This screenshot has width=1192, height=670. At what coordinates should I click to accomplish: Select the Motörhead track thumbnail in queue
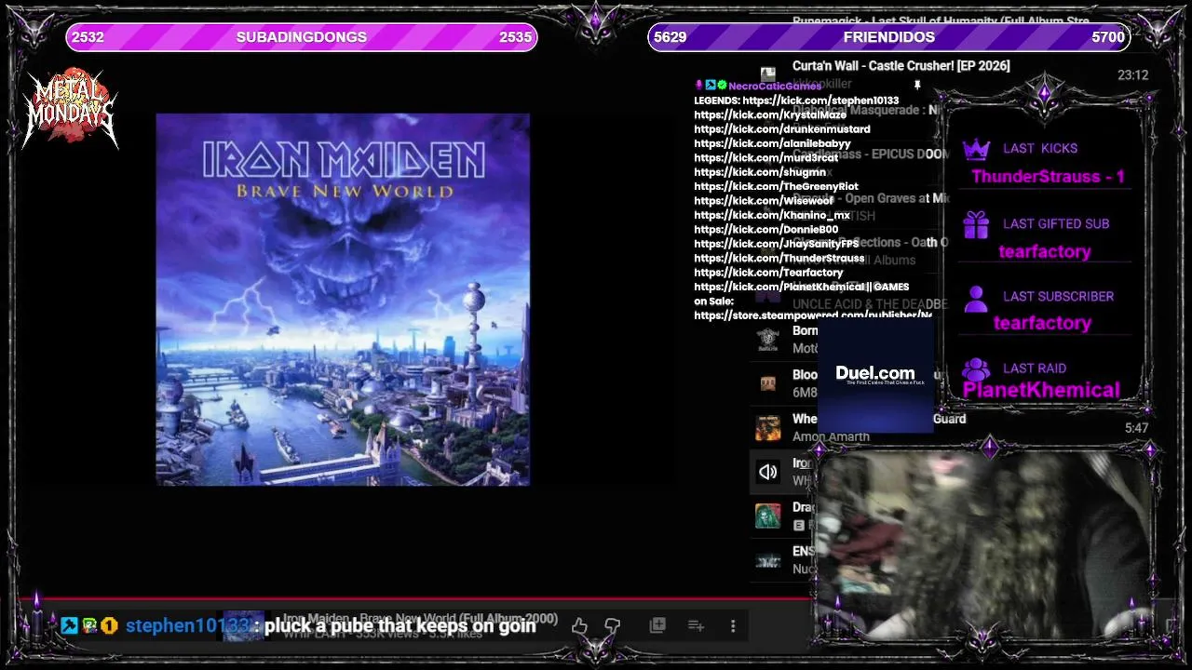tap(767, 340)
